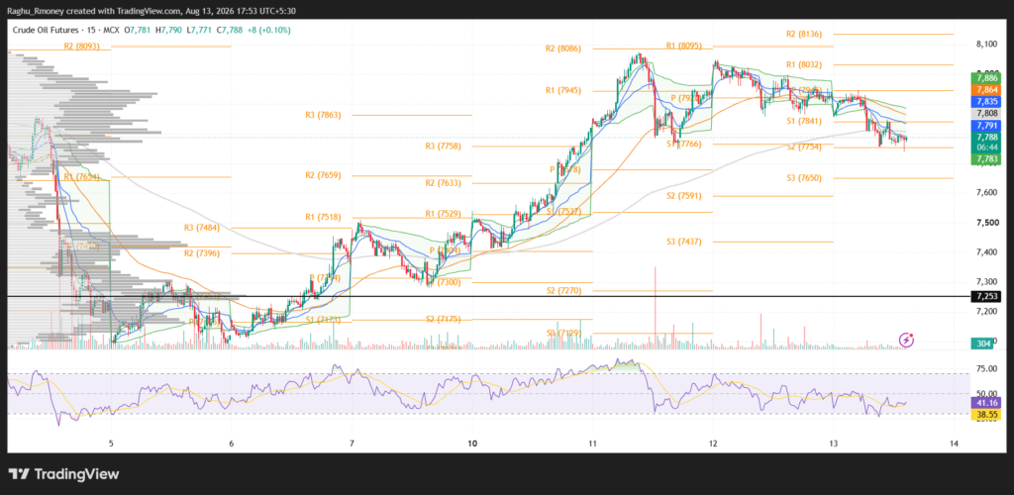Click the R2 (7659) resistance label
The height and width of the screenshot is (495, 1014).
tap(324, 175)
